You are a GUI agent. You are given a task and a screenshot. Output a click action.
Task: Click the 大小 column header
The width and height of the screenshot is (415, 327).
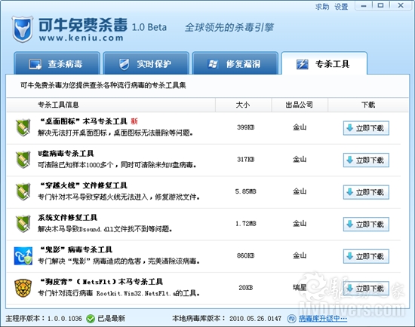tap(243, 105)
